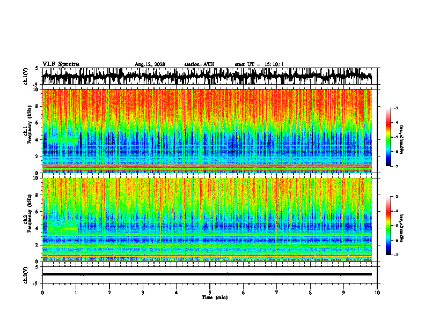
Task: Click the "6" frequency tick of ch.1 spectrogram
Action: (x=38, y=123)
